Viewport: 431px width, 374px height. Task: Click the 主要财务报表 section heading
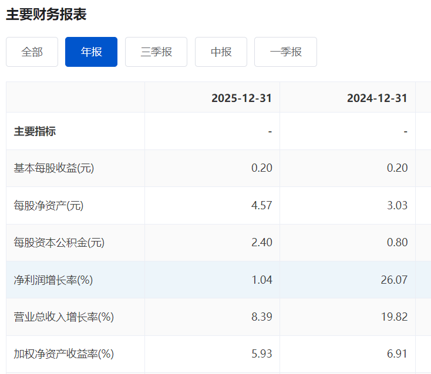tap(46, 15)
